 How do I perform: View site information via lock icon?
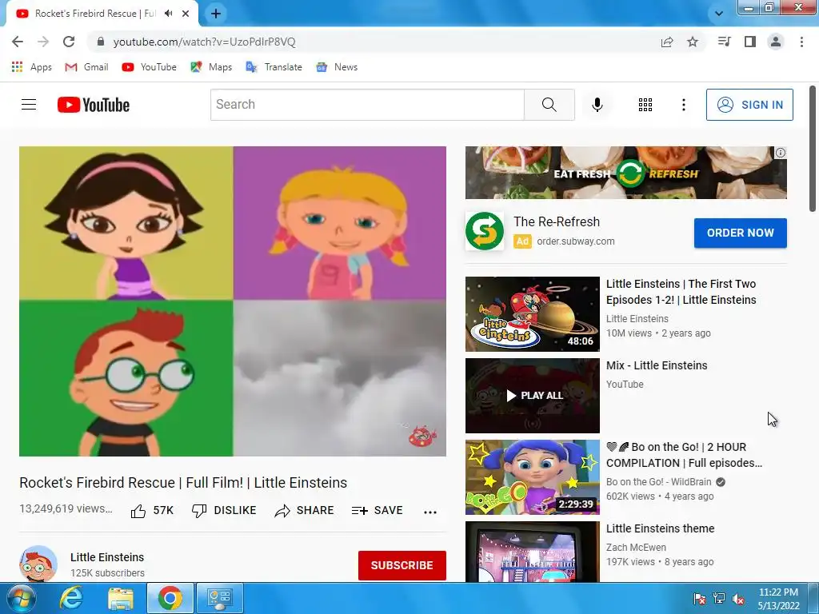pyautogui.click(x=101, y=42)
